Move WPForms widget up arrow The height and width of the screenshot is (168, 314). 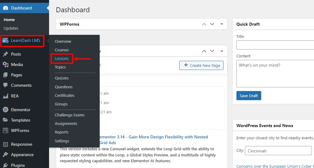(204, 24)
